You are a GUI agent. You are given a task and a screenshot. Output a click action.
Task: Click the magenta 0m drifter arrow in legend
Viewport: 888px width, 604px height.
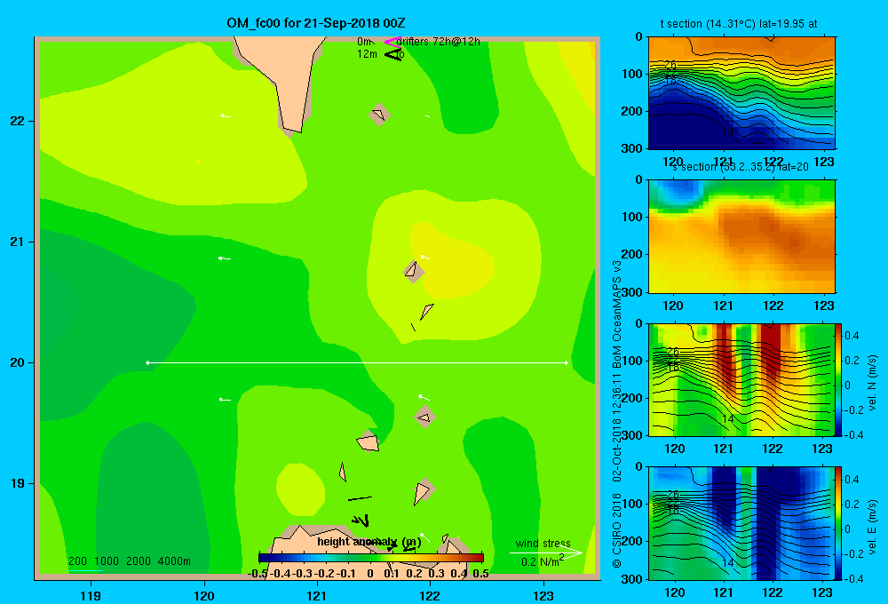pos(392,42)
